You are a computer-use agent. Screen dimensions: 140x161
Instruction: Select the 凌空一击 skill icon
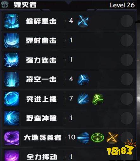12,79
